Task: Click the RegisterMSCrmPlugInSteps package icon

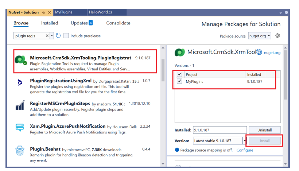Action: click(20, 105)
